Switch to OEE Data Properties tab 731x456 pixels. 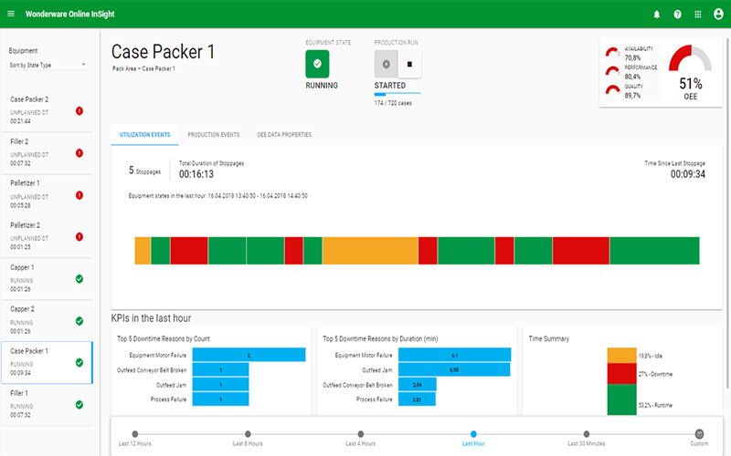point(284,135)
